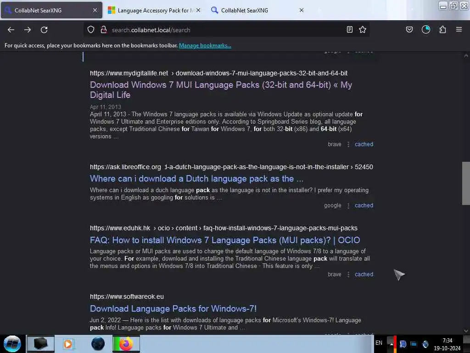Switch to the first CollabNet SearXNG tab
Image resolution: width=470 pixels, height=353 pixels.
[x=51, y=10]
